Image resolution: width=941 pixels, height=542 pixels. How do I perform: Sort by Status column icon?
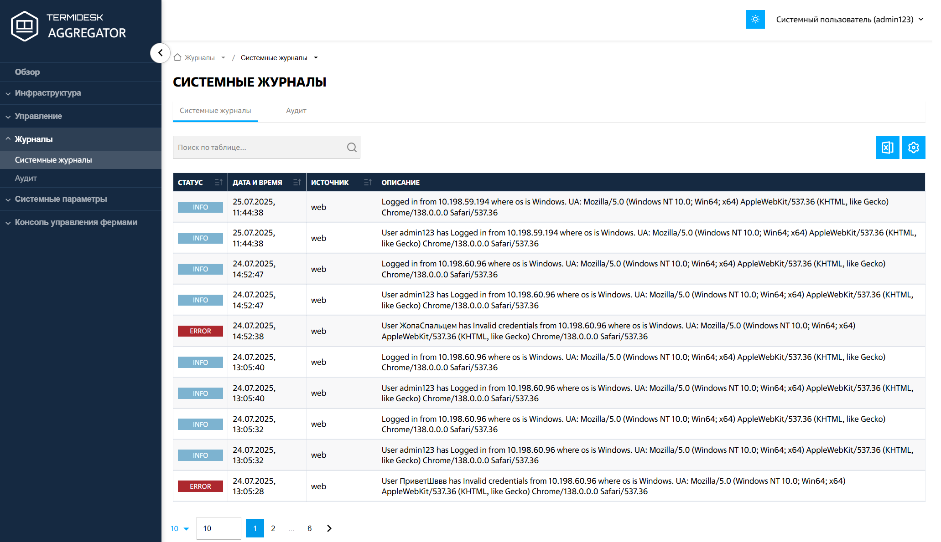point(218,183)
